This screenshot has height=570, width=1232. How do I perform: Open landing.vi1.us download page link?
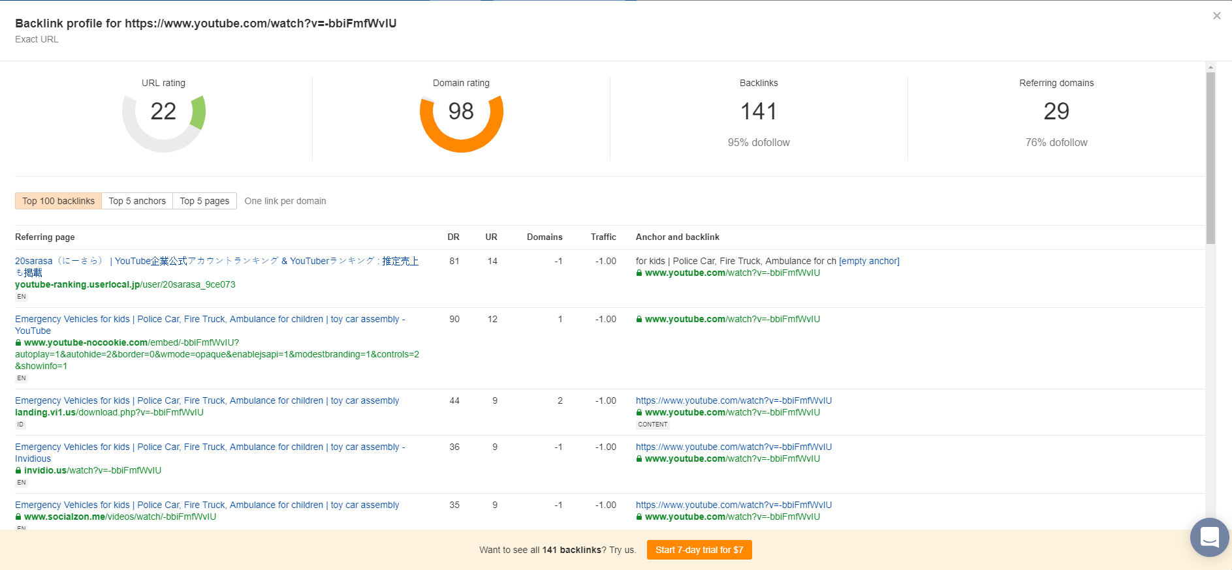point(109,412)
